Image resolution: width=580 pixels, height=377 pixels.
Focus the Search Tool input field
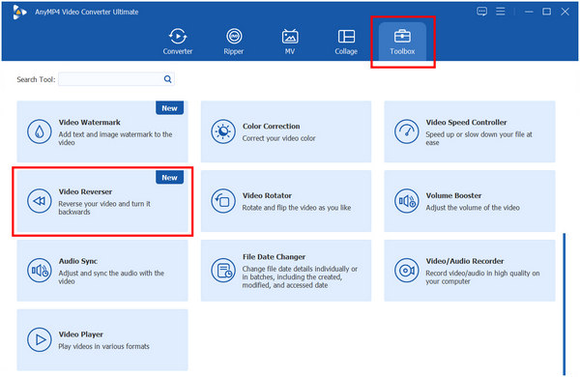click(116, 79)
